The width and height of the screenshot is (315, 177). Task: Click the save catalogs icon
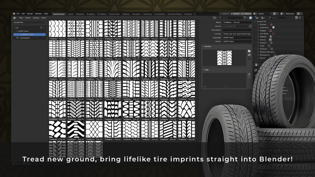(41, 28)
